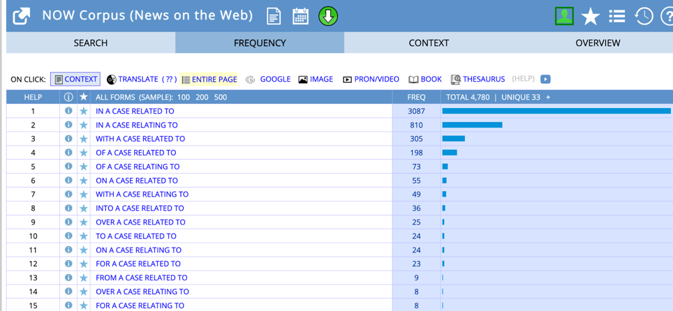
Task: Click the info column header icon
Action: 68,98
